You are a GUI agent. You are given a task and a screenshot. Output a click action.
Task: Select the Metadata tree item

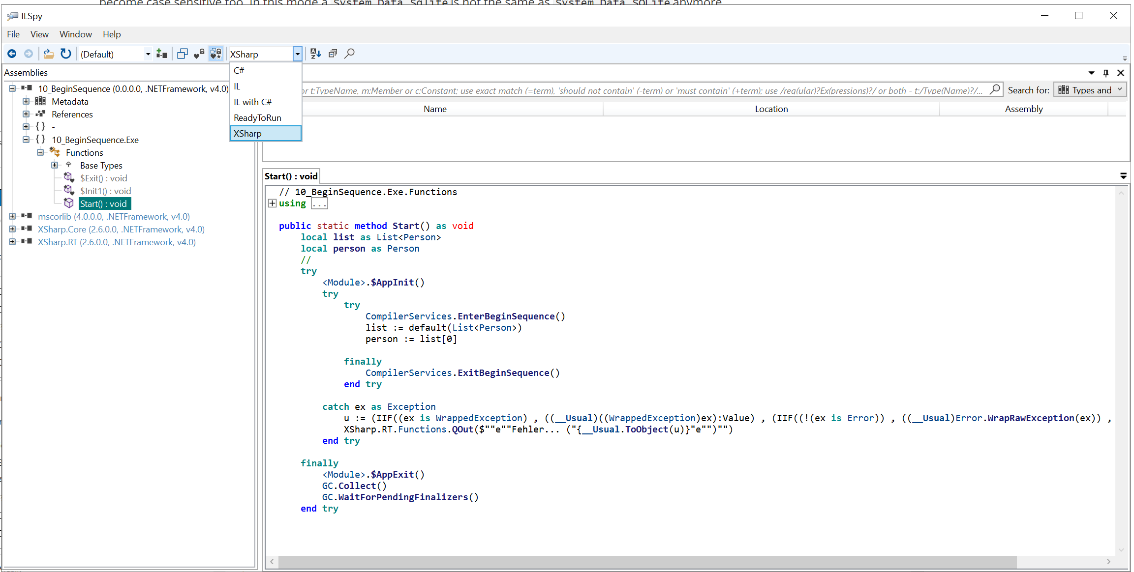[70, 102]
